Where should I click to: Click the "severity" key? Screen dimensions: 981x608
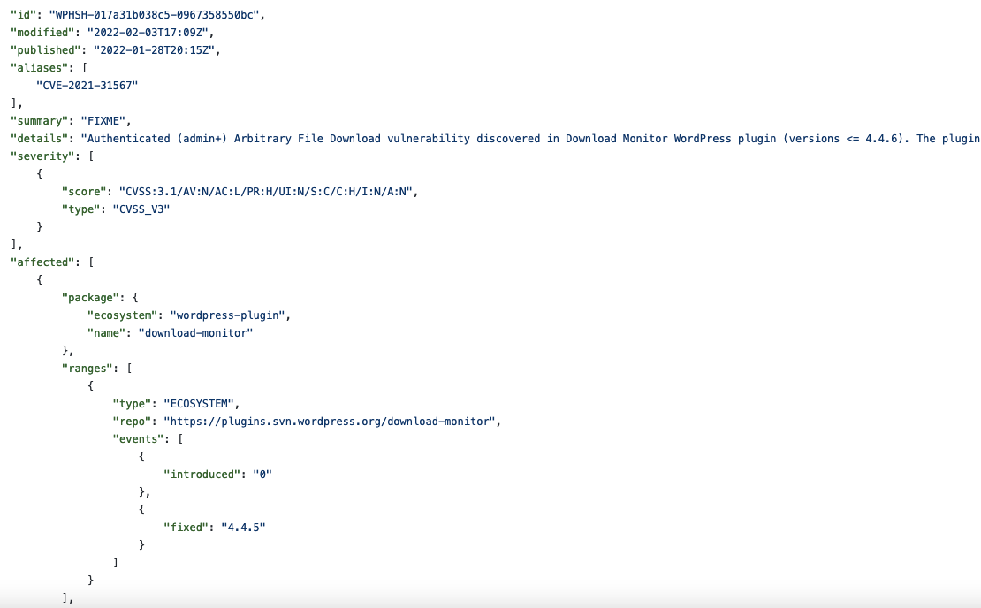pyautogui.click(x=42, y=156)
